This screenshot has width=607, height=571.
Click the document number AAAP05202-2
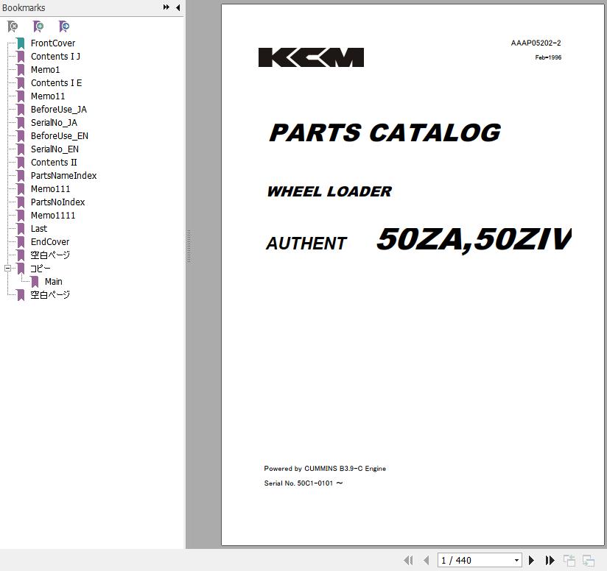point(536,43)
